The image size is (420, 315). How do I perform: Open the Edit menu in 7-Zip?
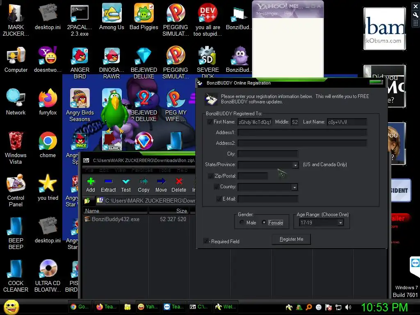point(104,170)
